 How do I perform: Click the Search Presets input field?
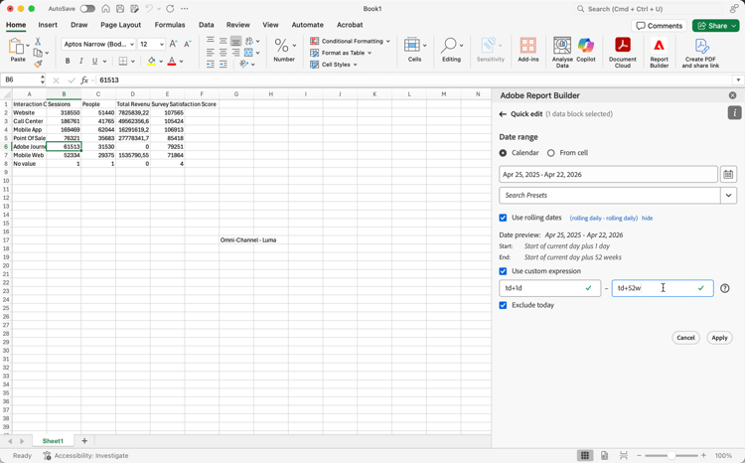click(610, 196)
